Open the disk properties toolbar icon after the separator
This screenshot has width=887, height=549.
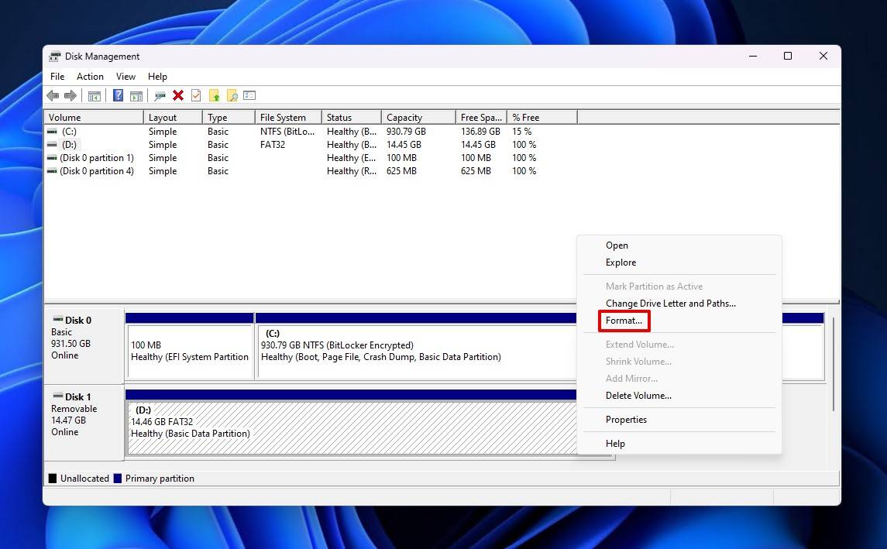click(160, 95)
